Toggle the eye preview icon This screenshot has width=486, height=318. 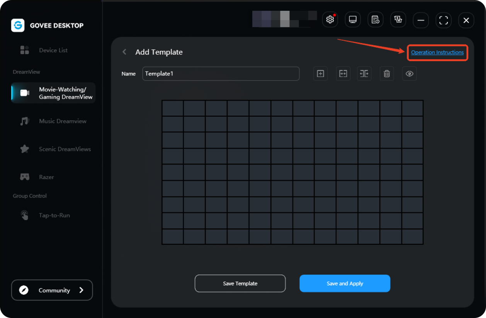410,74
